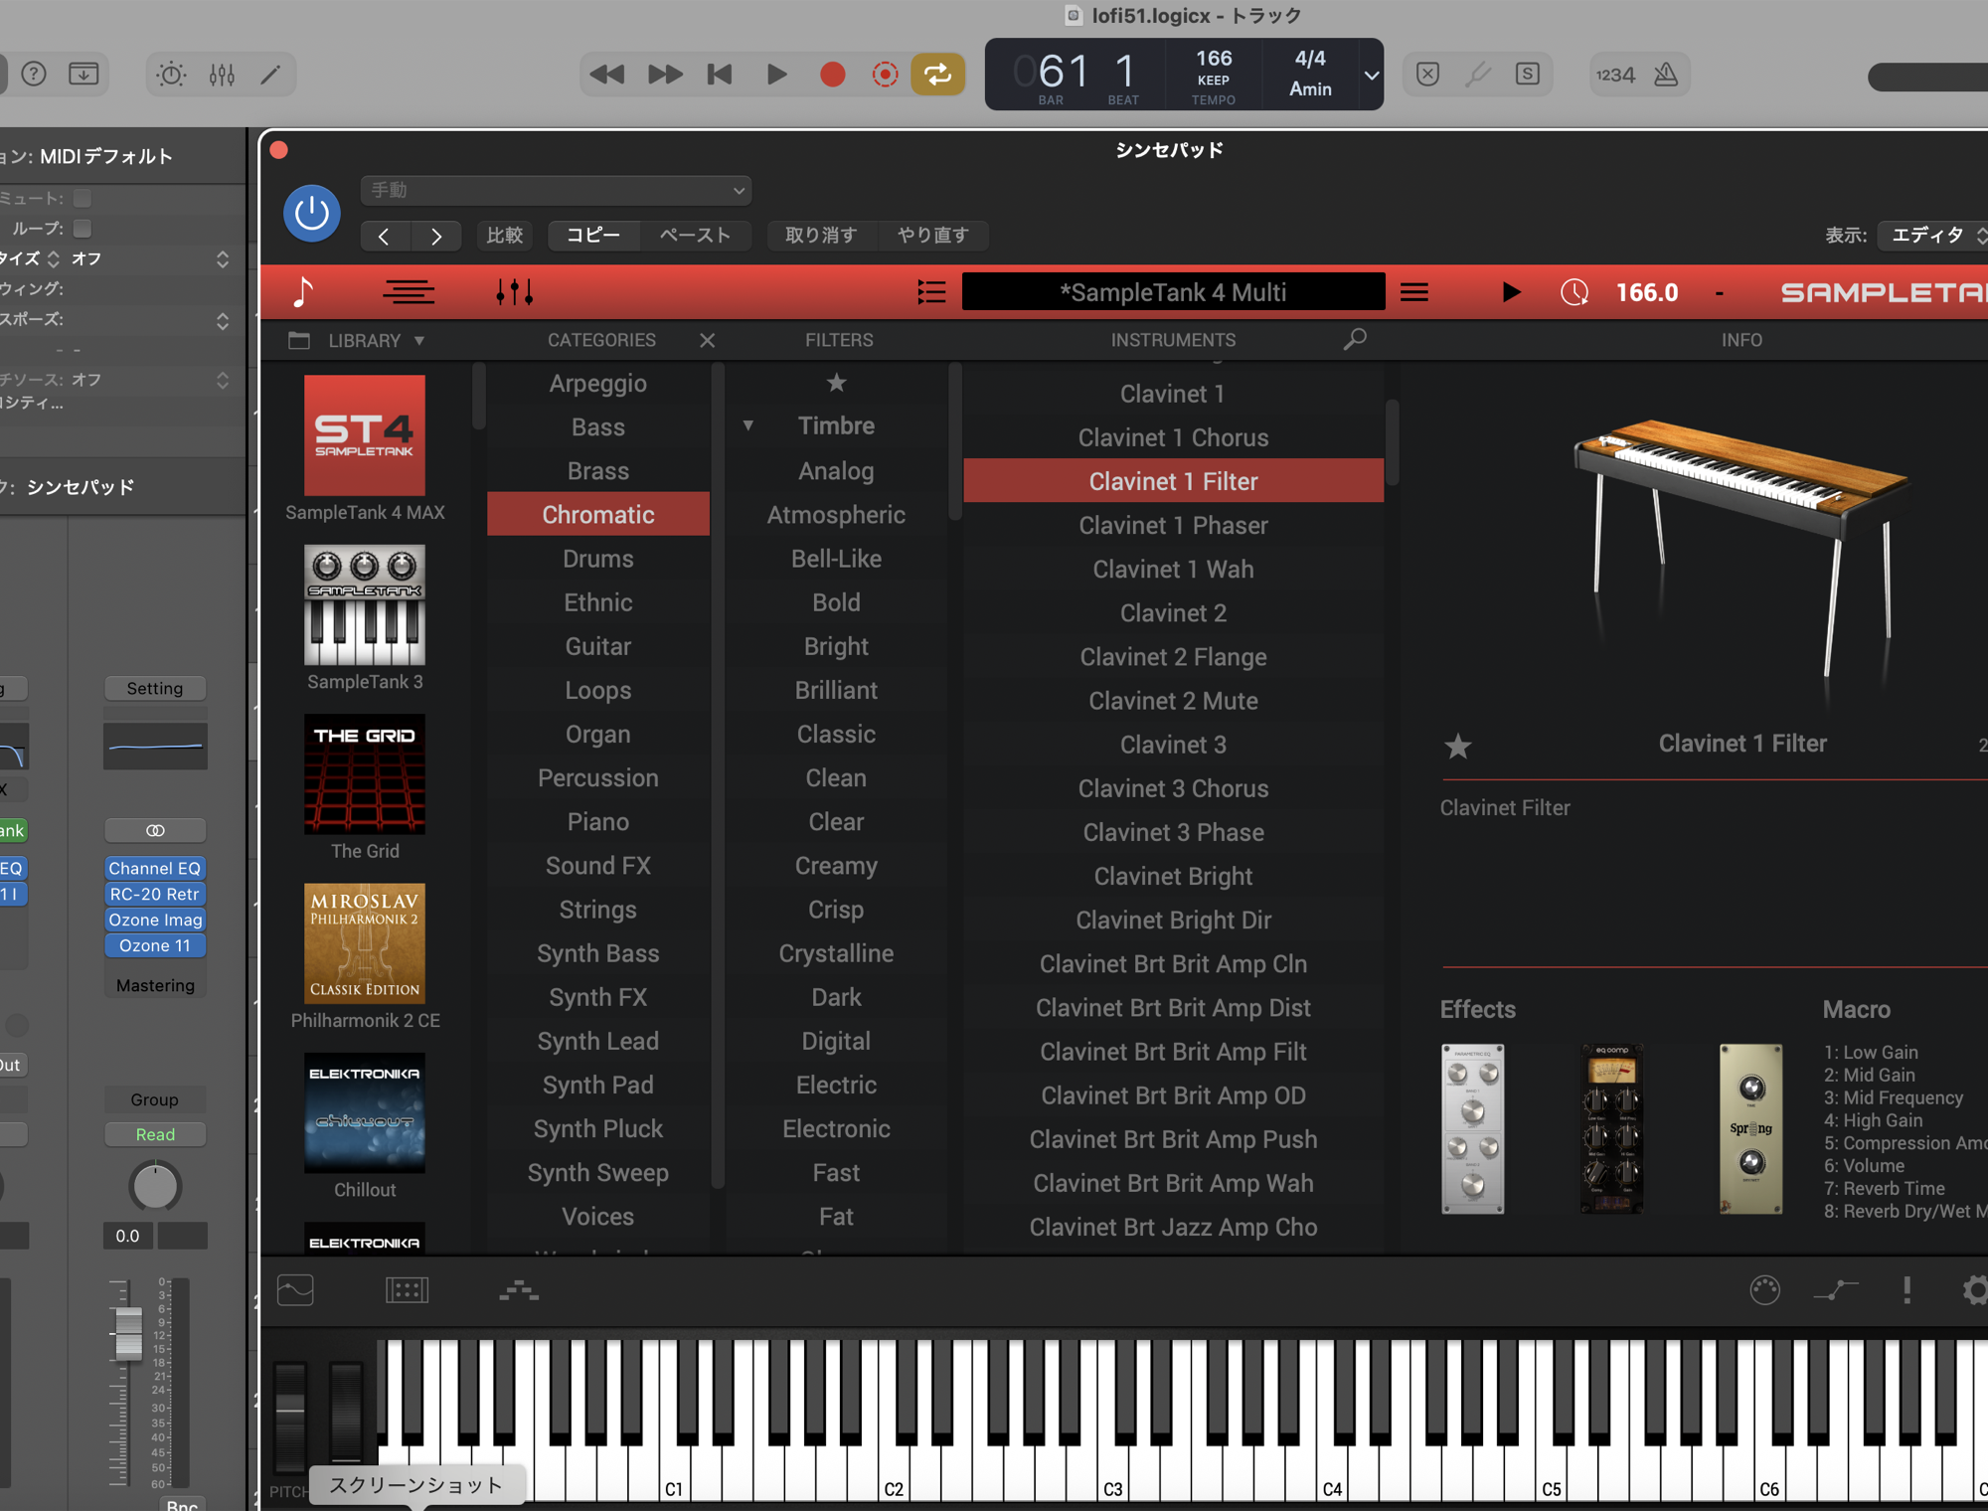Open the quick help question icon
The width and height of the screenshot is (1988, 1511).
(34, 75)
